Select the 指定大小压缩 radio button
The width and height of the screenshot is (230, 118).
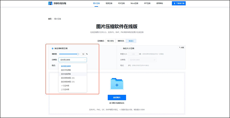click(121, 48)
